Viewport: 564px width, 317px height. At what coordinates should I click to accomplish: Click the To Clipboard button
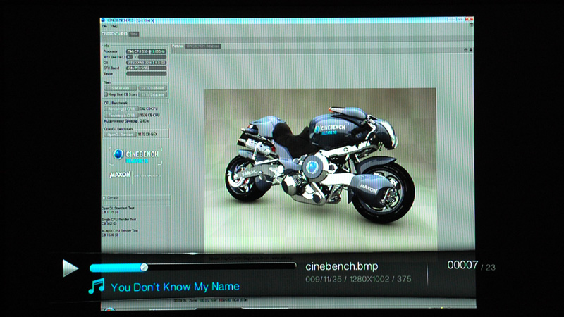153,88
